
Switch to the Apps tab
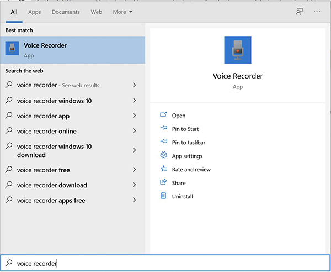34,12
